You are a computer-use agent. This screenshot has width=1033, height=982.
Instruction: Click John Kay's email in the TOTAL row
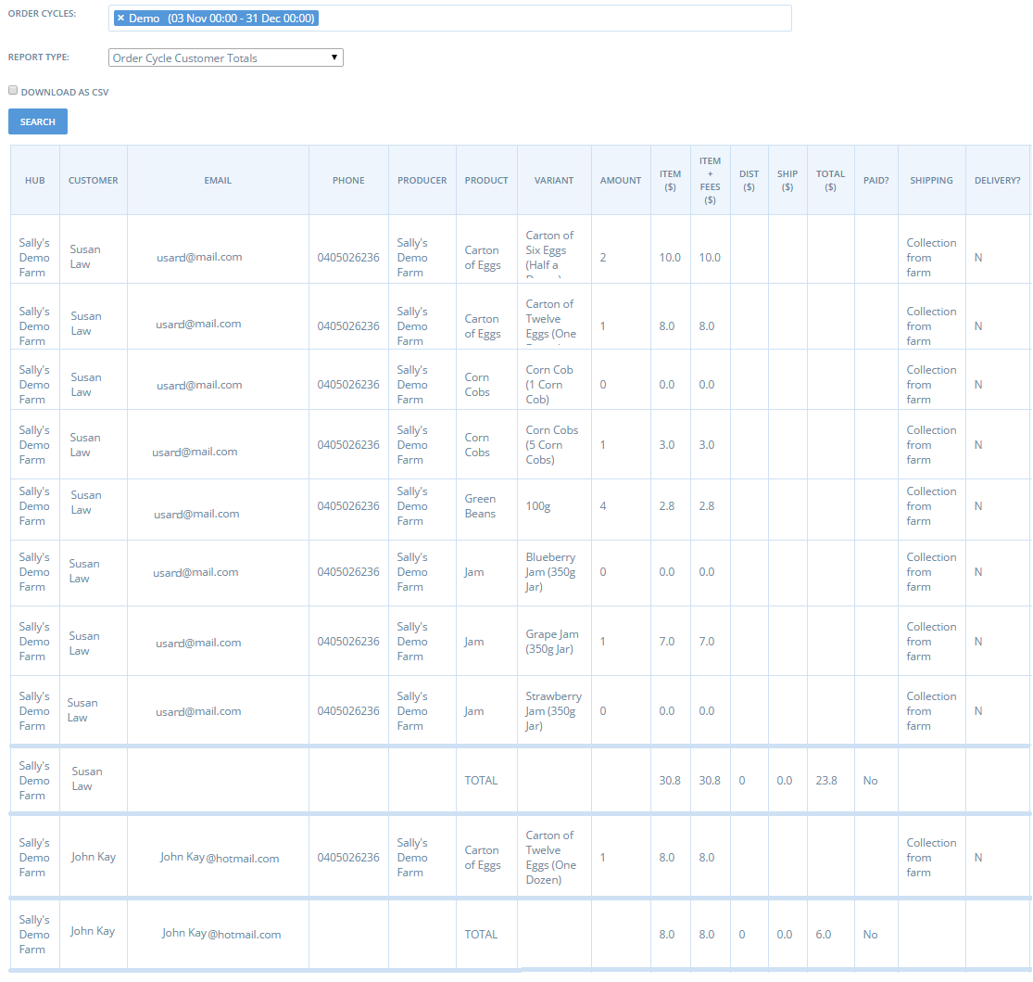coord(221,934)
